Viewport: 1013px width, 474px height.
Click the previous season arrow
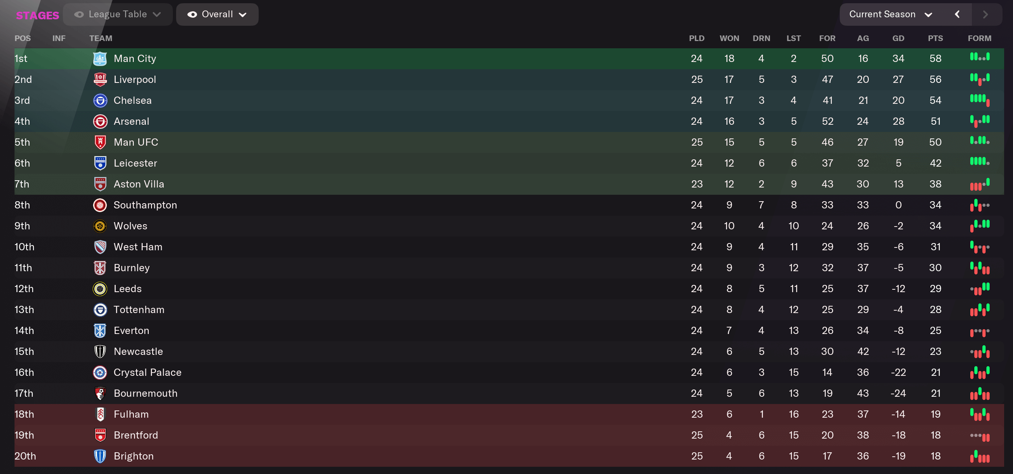958,14
